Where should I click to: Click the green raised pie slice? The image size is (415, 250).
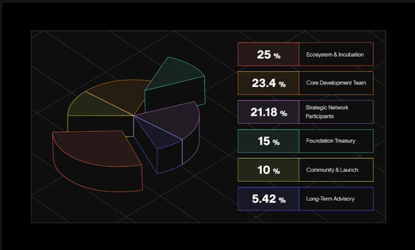tap(176, 85)
